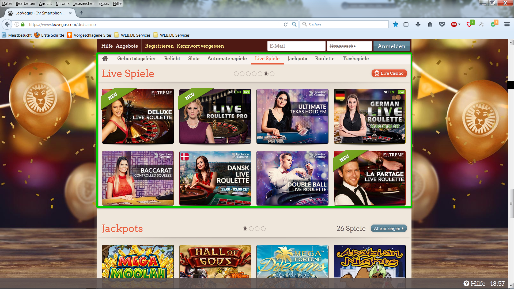Reload the page with the refresh icon
514x289 pixels.
[x=286, y=24]
